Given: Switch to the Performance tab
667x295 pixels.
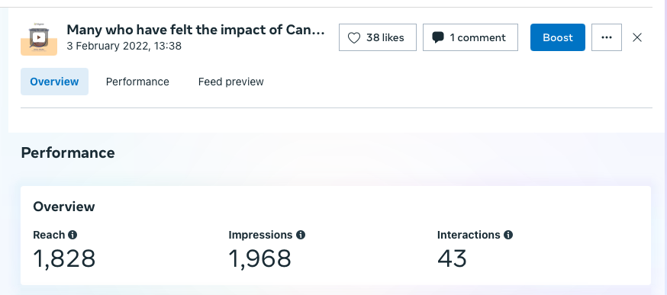Looking at the screenshot, I should (137, 82).
